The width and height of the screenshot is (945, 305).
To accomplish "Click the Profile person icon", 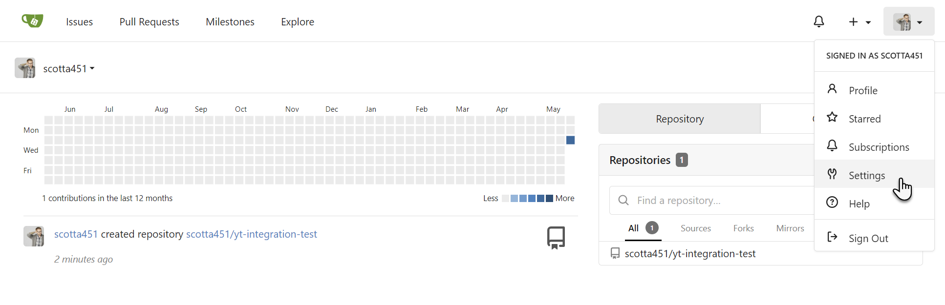I will (832, 89).
